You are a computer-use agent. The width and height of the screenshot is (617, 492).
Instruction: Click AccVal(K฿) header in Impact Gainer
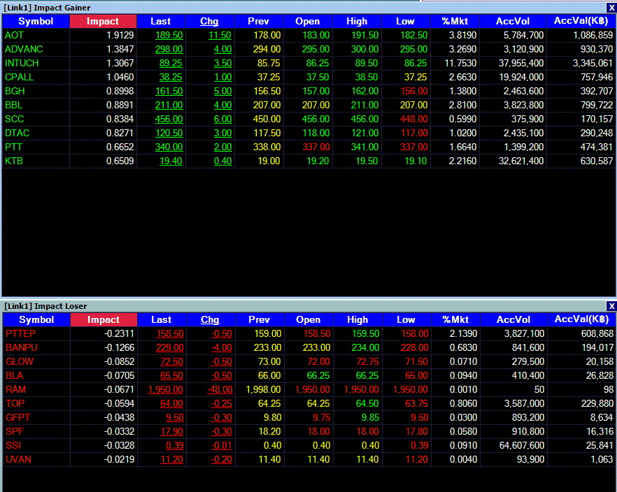pyautogui.click(x=581, y=21)
